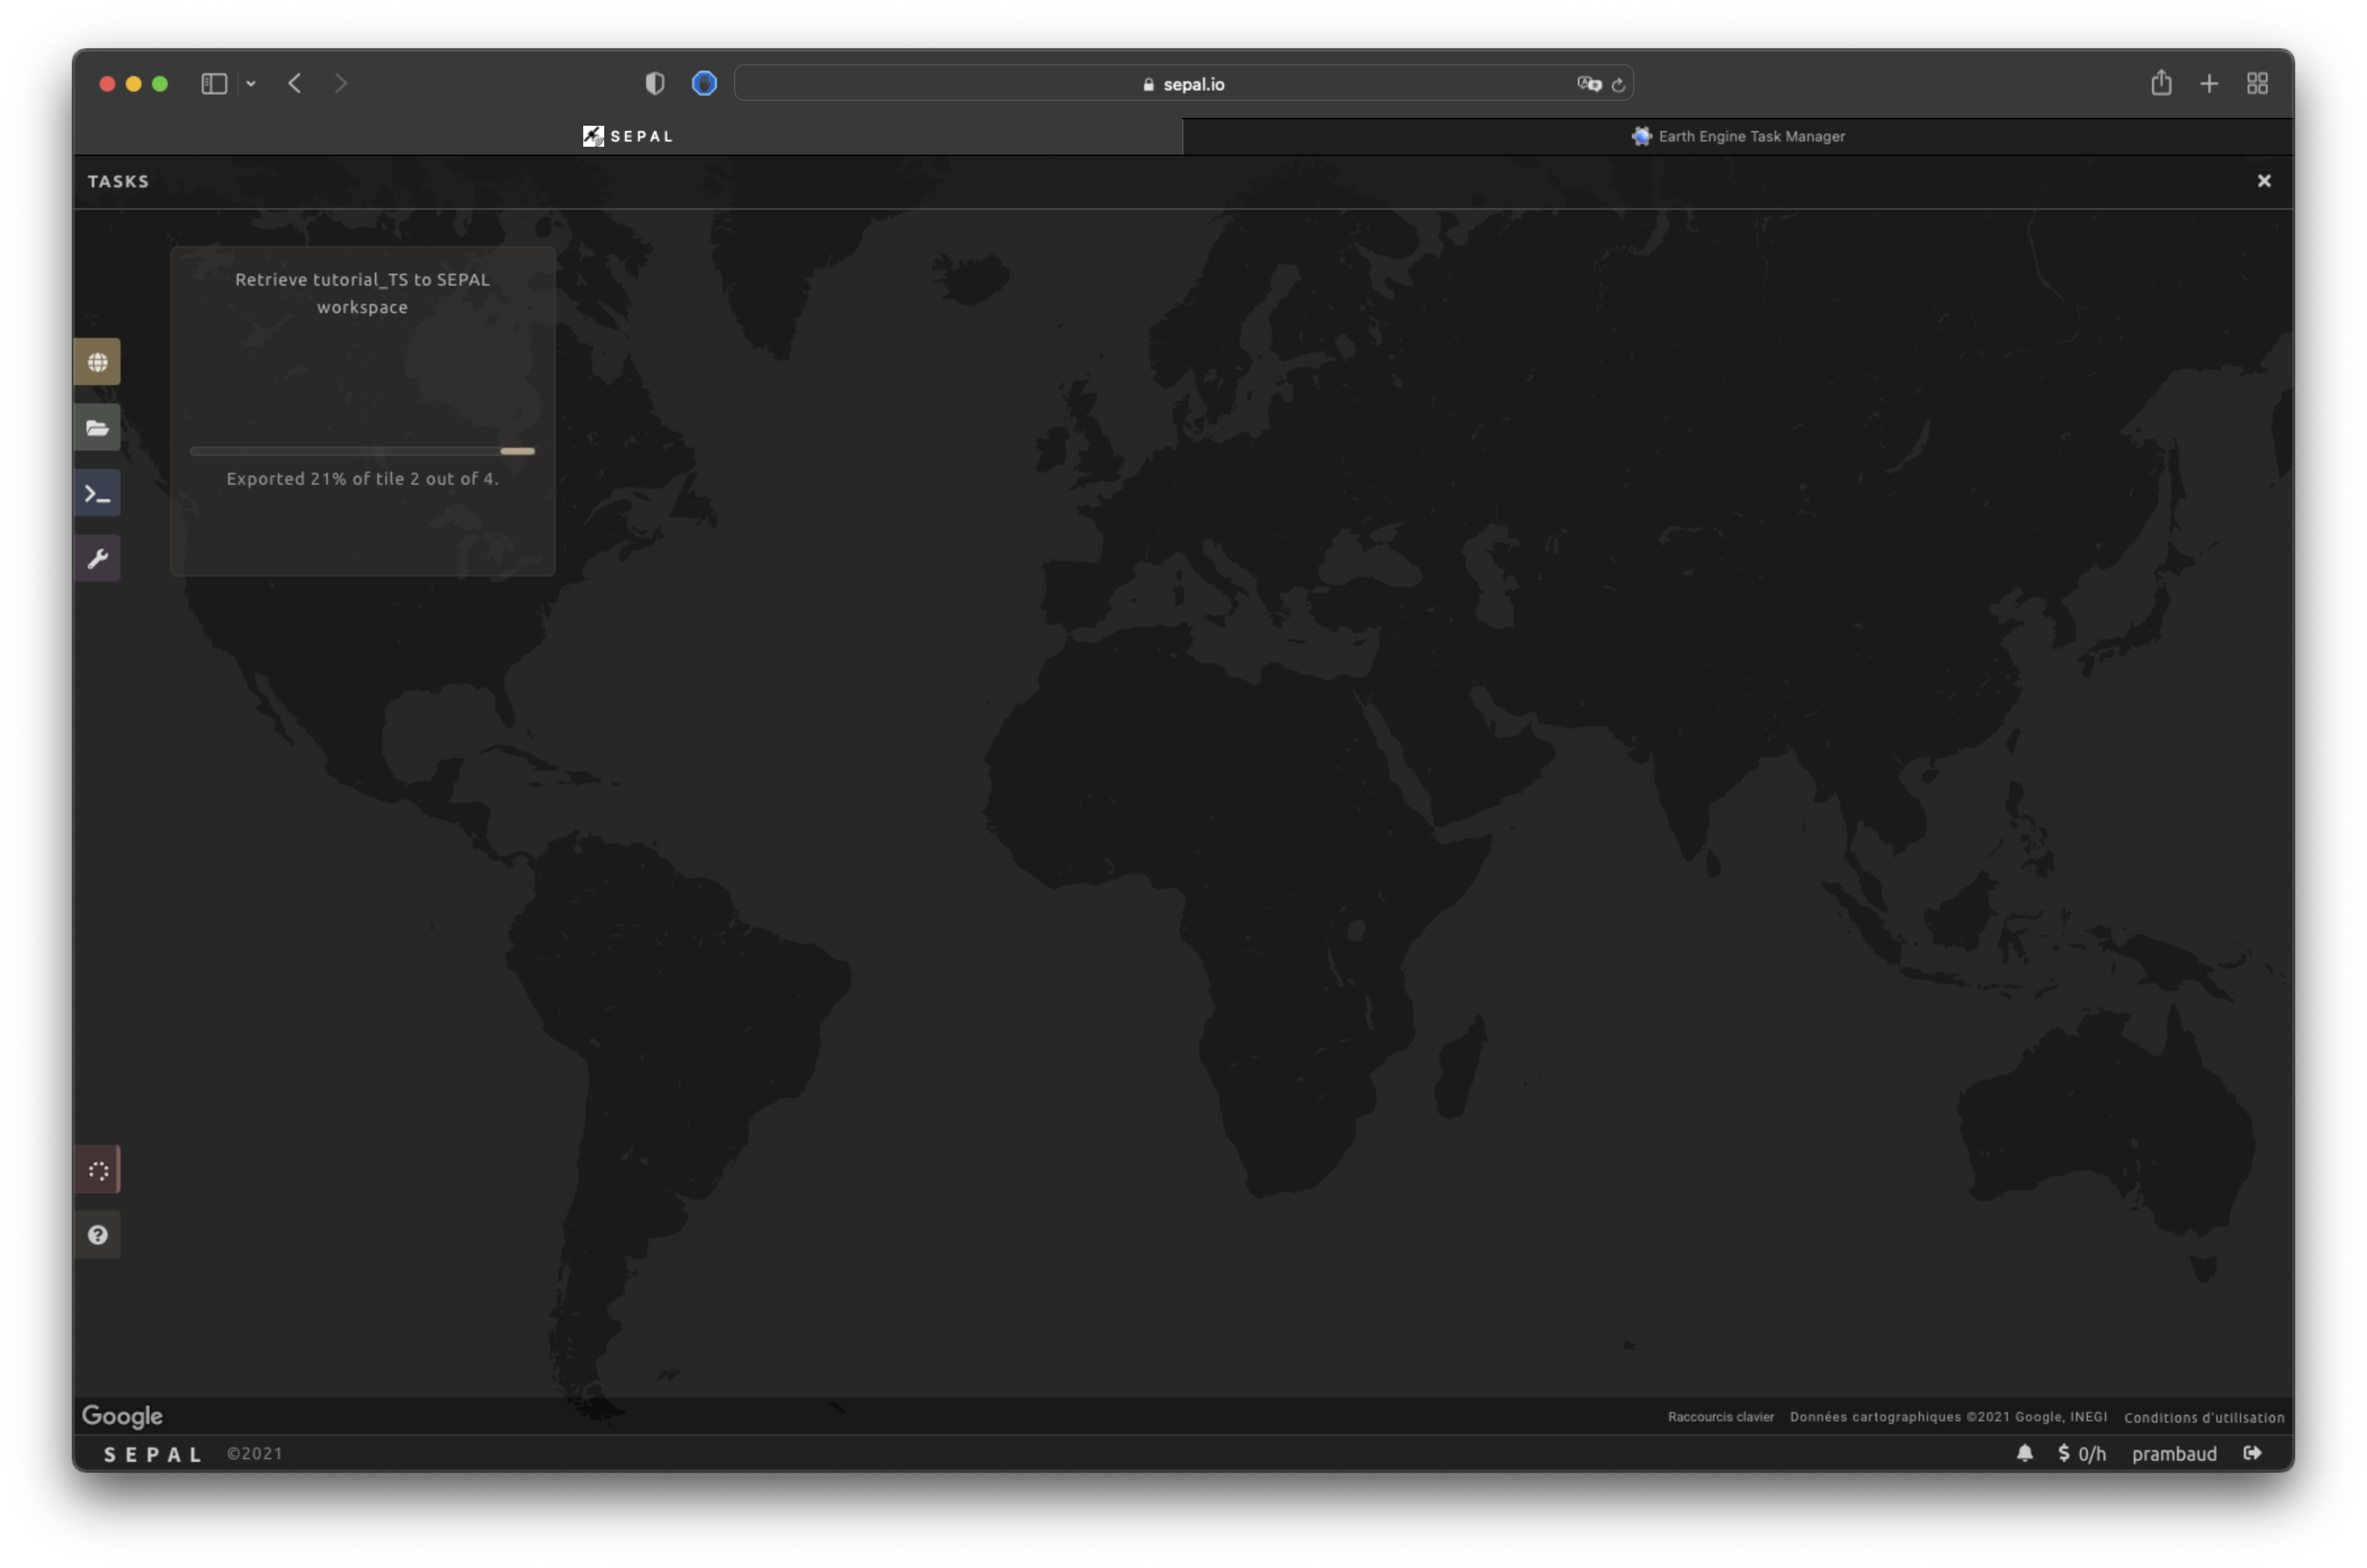Open the notifications bell
Image resolution: width=2367 pixels, height=1568 pixels.
tap(2024, 1453)
